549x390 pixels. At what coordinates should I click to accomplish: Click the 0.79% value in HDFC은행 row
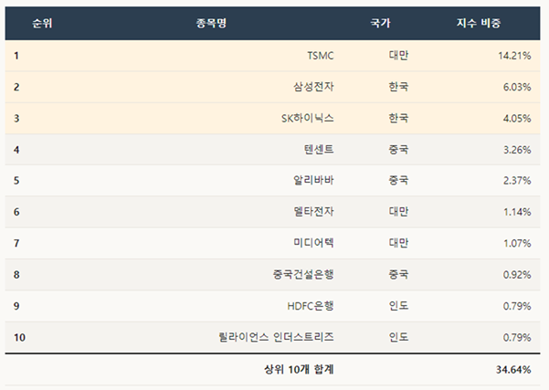coord(517,306)
